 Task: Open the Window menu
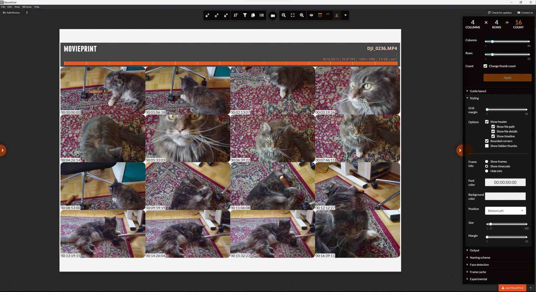point(27,7)
